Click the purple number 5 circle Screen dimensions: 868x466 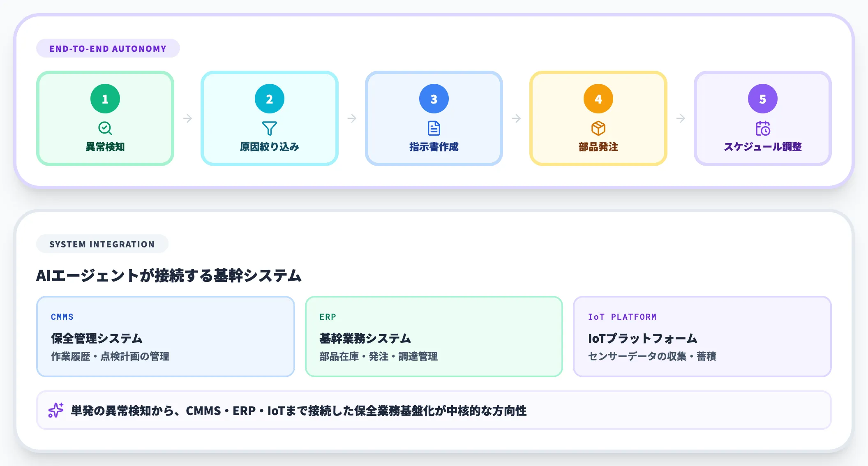(x=763, y=98)
